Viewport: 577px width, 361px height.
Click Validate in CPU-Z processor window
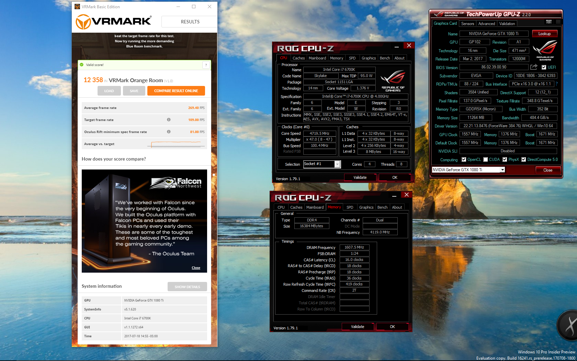(x=360, y=177)
